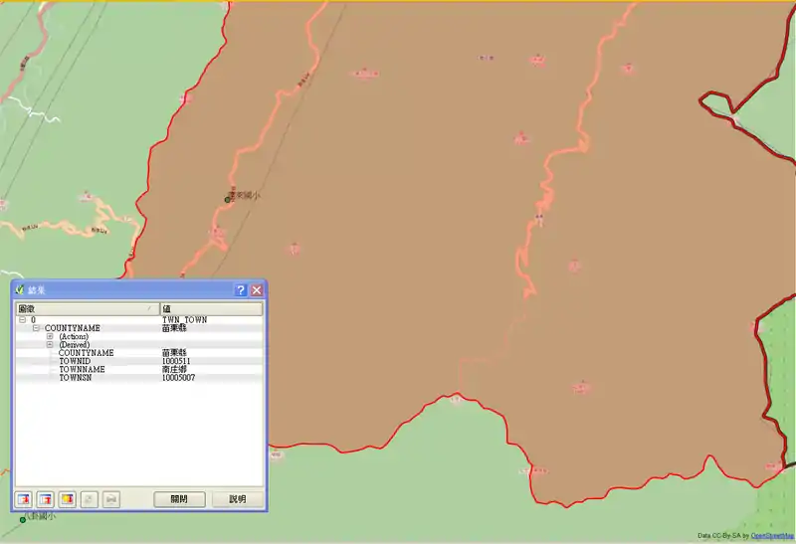This screenshot has width=796, height=544.
Task: Click the first icon in the results dialog bottom toolbar
Action: tap(24, 498)
